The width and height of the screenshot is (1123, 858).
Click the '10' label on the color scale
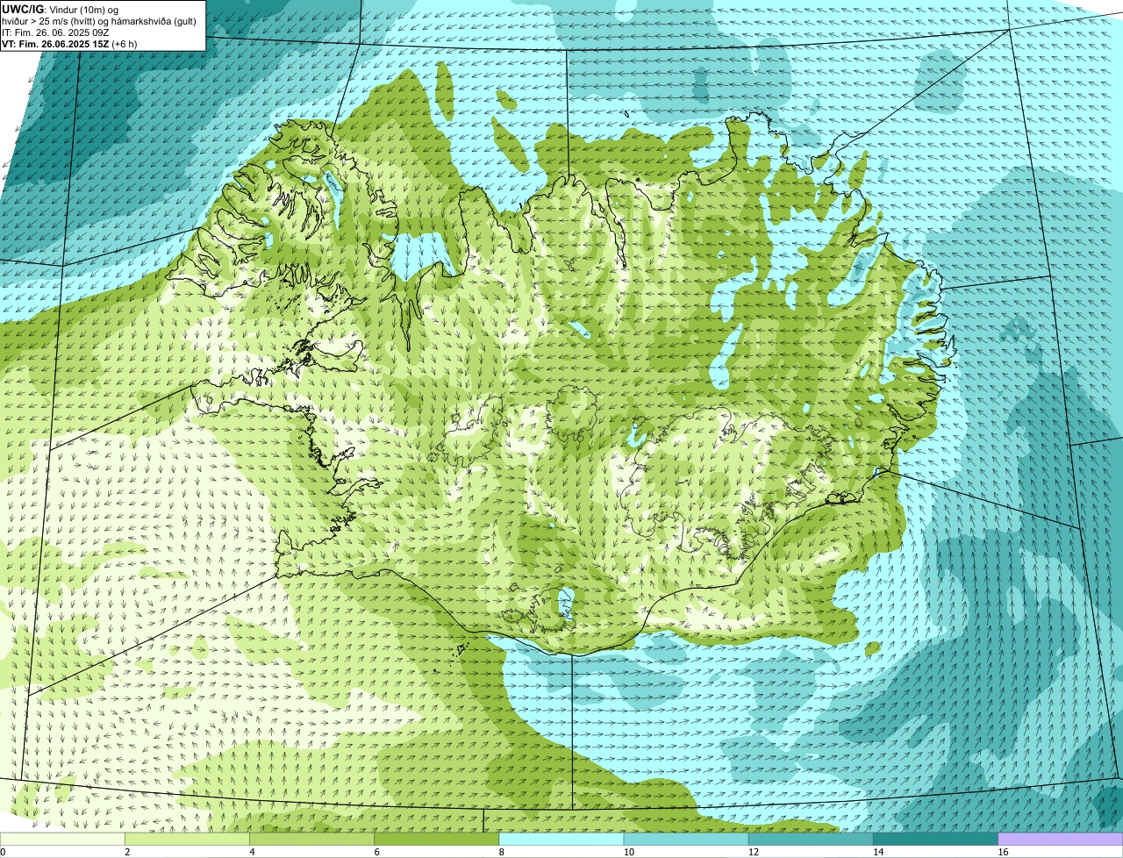[x=628, y=852]
